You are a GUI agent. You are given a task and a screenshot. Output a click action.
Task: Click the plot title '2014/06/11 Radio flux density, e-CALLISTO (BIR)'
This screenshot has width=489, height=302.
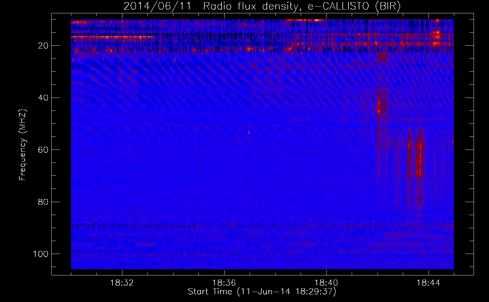point(262,6)
